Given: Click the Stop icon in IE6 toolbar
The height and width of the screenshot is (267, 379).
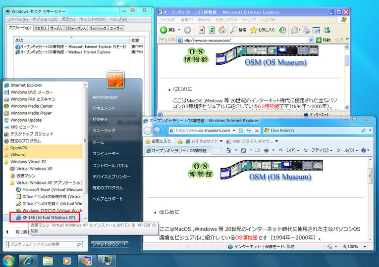Looking at the screenshot, I should [202, 30].
